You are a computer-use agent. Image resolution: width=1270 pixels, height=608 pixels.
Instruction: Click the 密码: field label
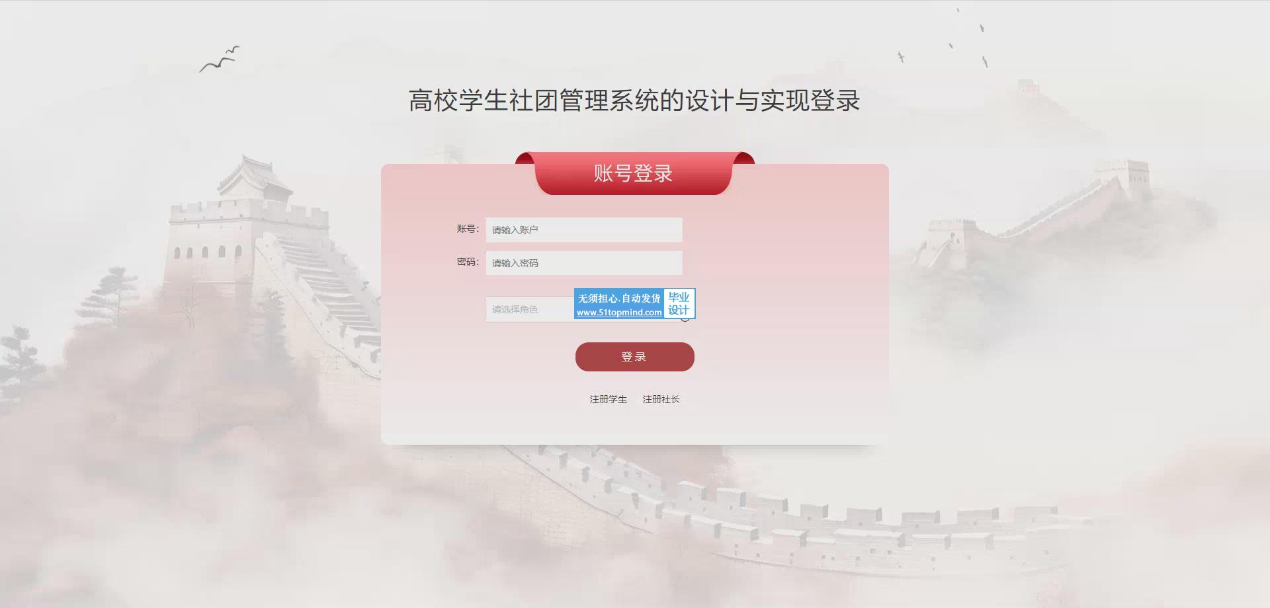[468, 262]
